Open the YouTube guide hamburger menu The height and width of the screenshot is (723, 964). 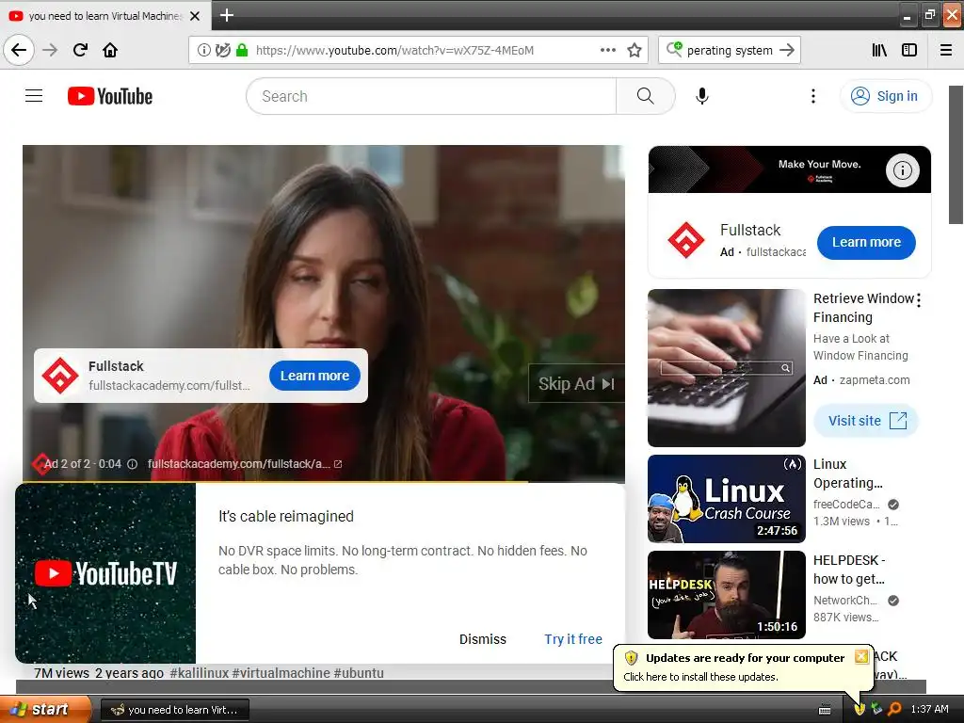[x=34, y=96]
